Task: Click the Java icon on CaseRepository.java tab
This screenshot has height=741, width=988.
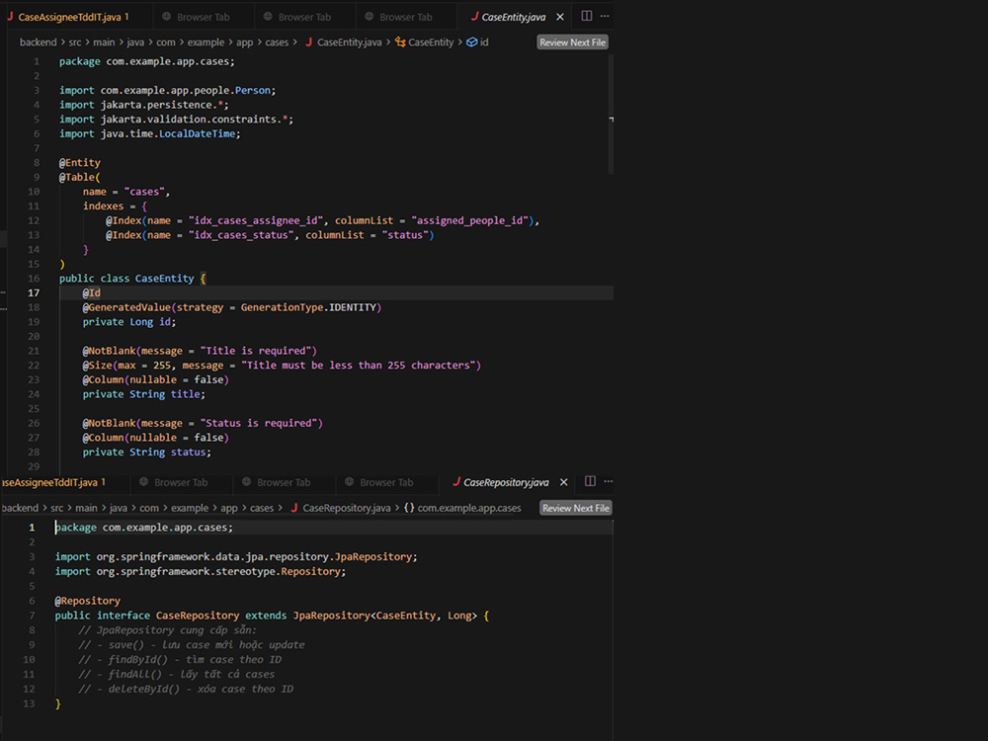Action: coord(456,481)
